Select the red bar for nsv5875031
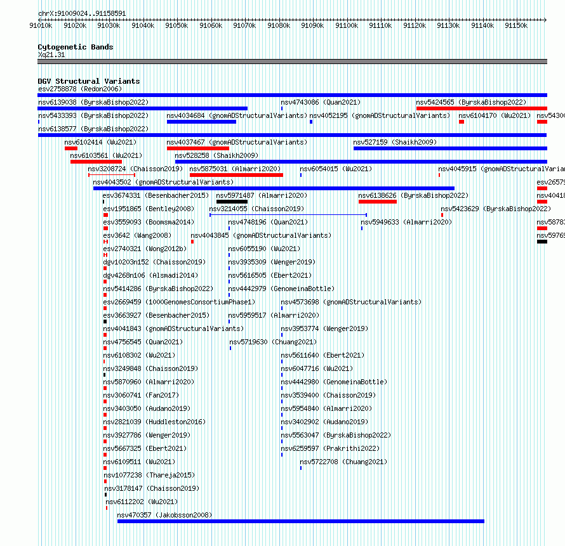565x546 pixels. pos(236,175)
